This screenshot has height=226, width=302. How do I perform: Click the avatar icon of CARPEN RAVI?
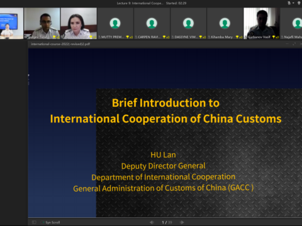coord(152,23)
